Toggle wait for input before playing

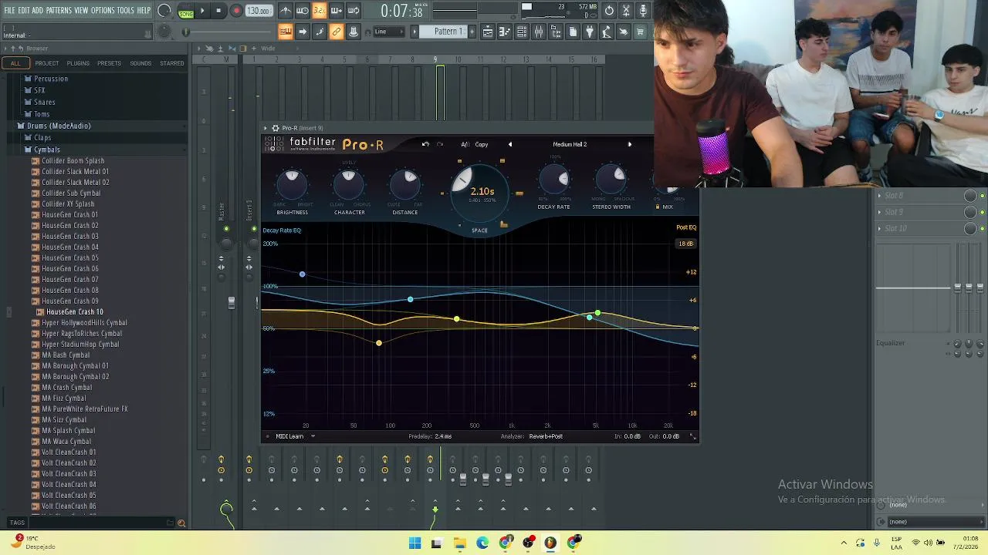[303, 11]
